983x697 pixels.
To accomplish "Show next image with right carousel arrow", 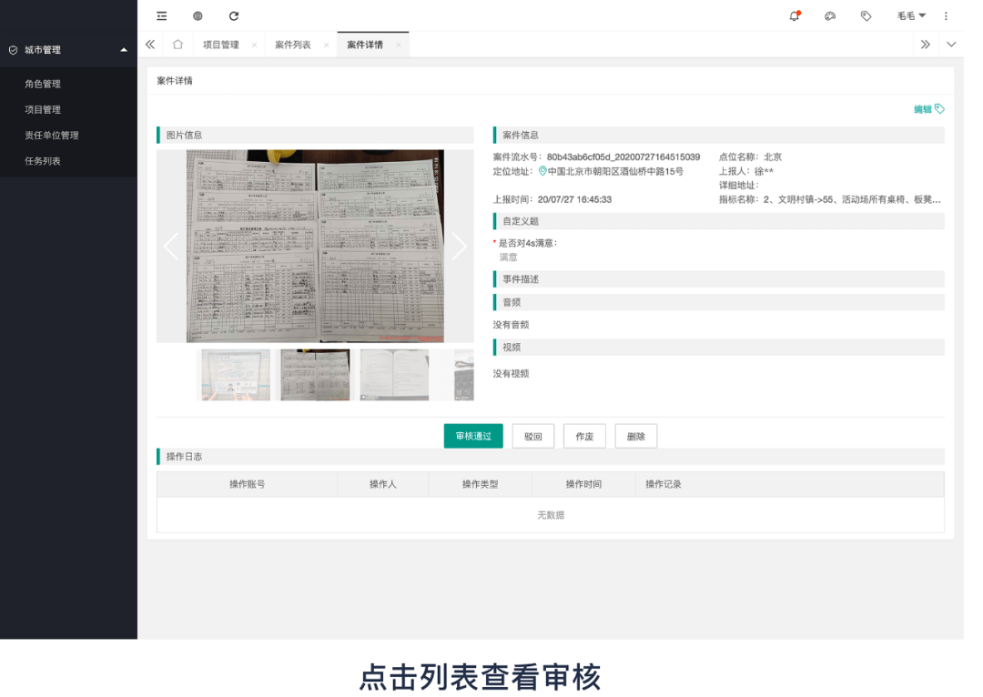I will pos(460,246).
